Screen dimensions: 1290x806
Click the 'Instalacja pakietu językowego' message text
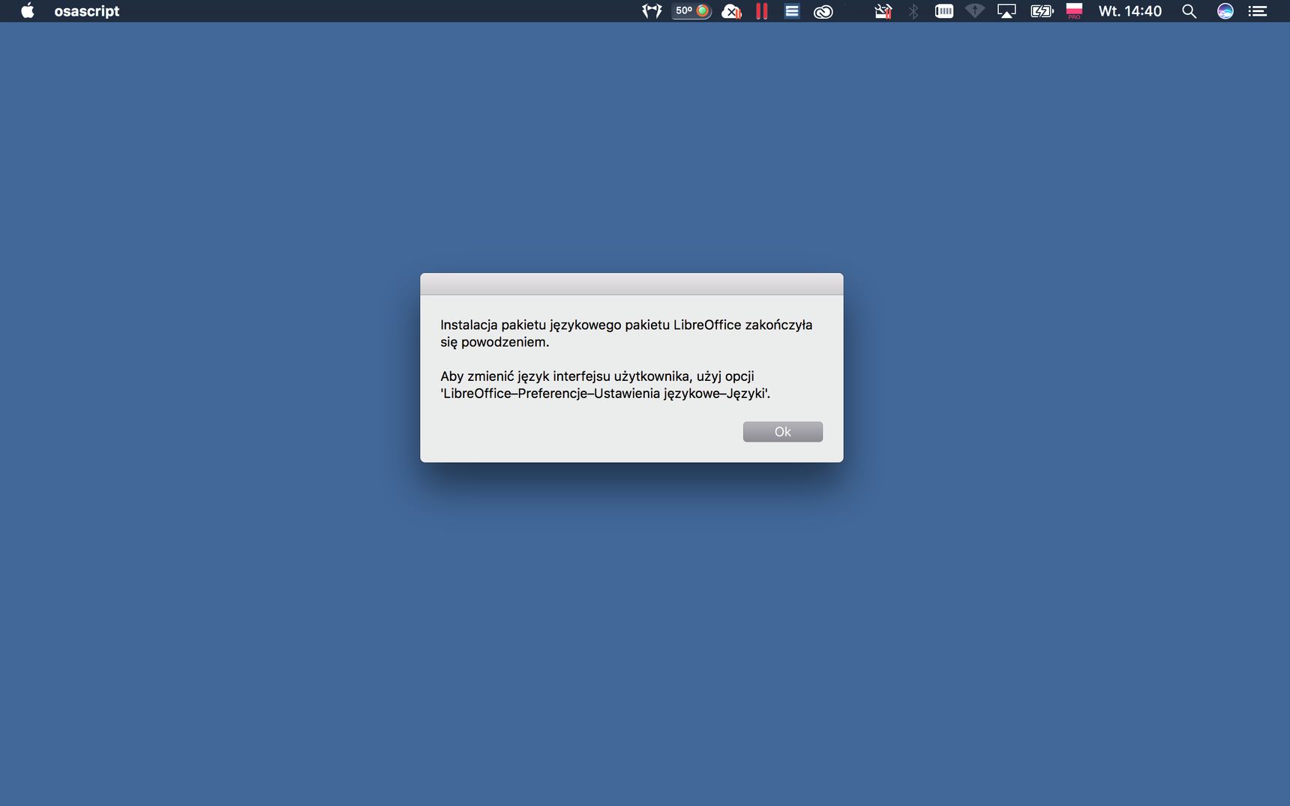click(626, 333)
